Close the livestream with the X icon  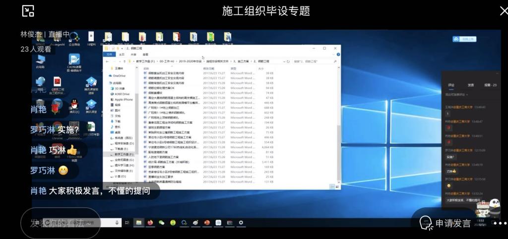tap(497, 10)
